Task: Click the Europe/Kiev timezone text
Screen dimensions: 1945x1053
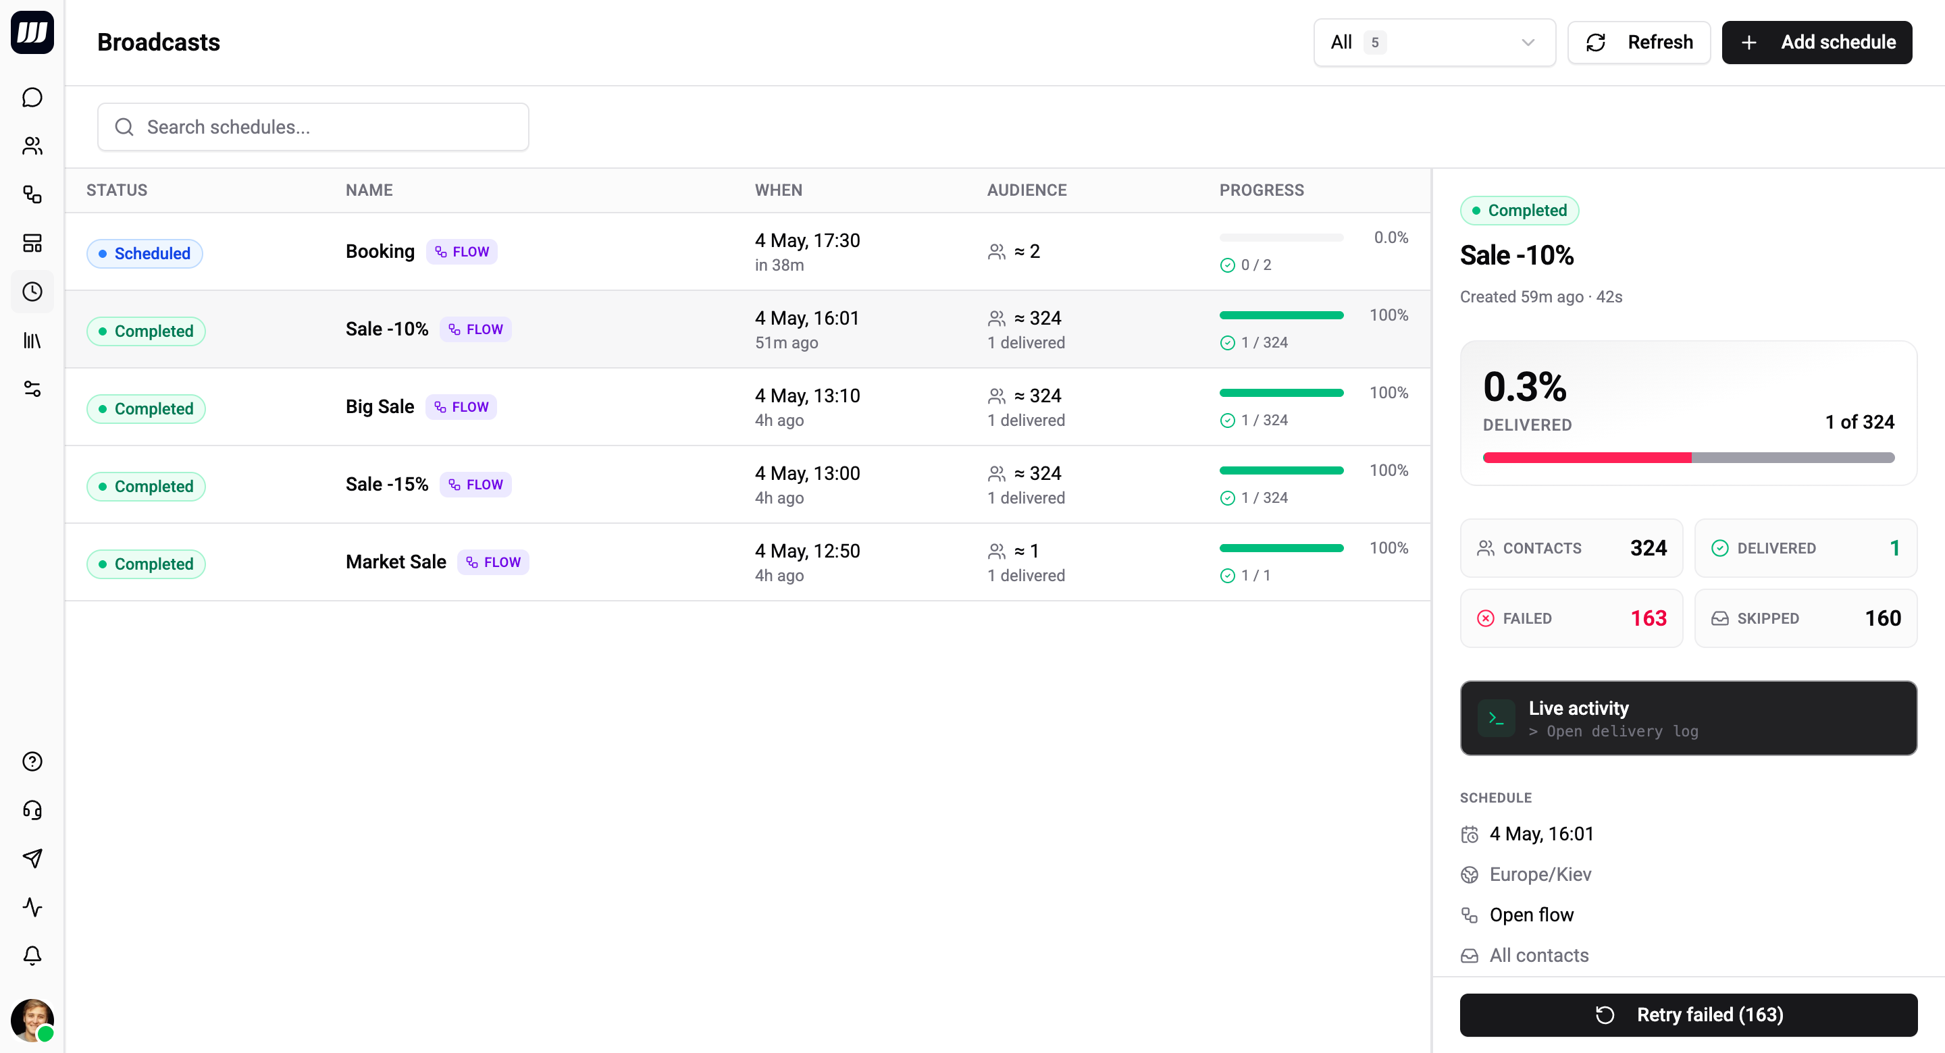Action: (x=1540, y=875)
